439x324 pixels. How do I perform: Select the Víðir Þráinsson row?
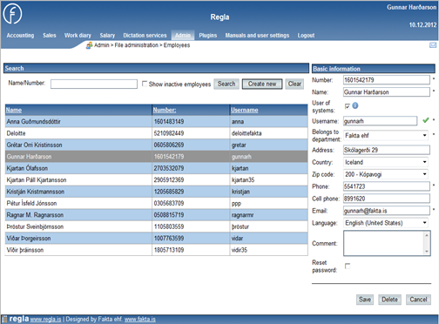pos(156,250)
